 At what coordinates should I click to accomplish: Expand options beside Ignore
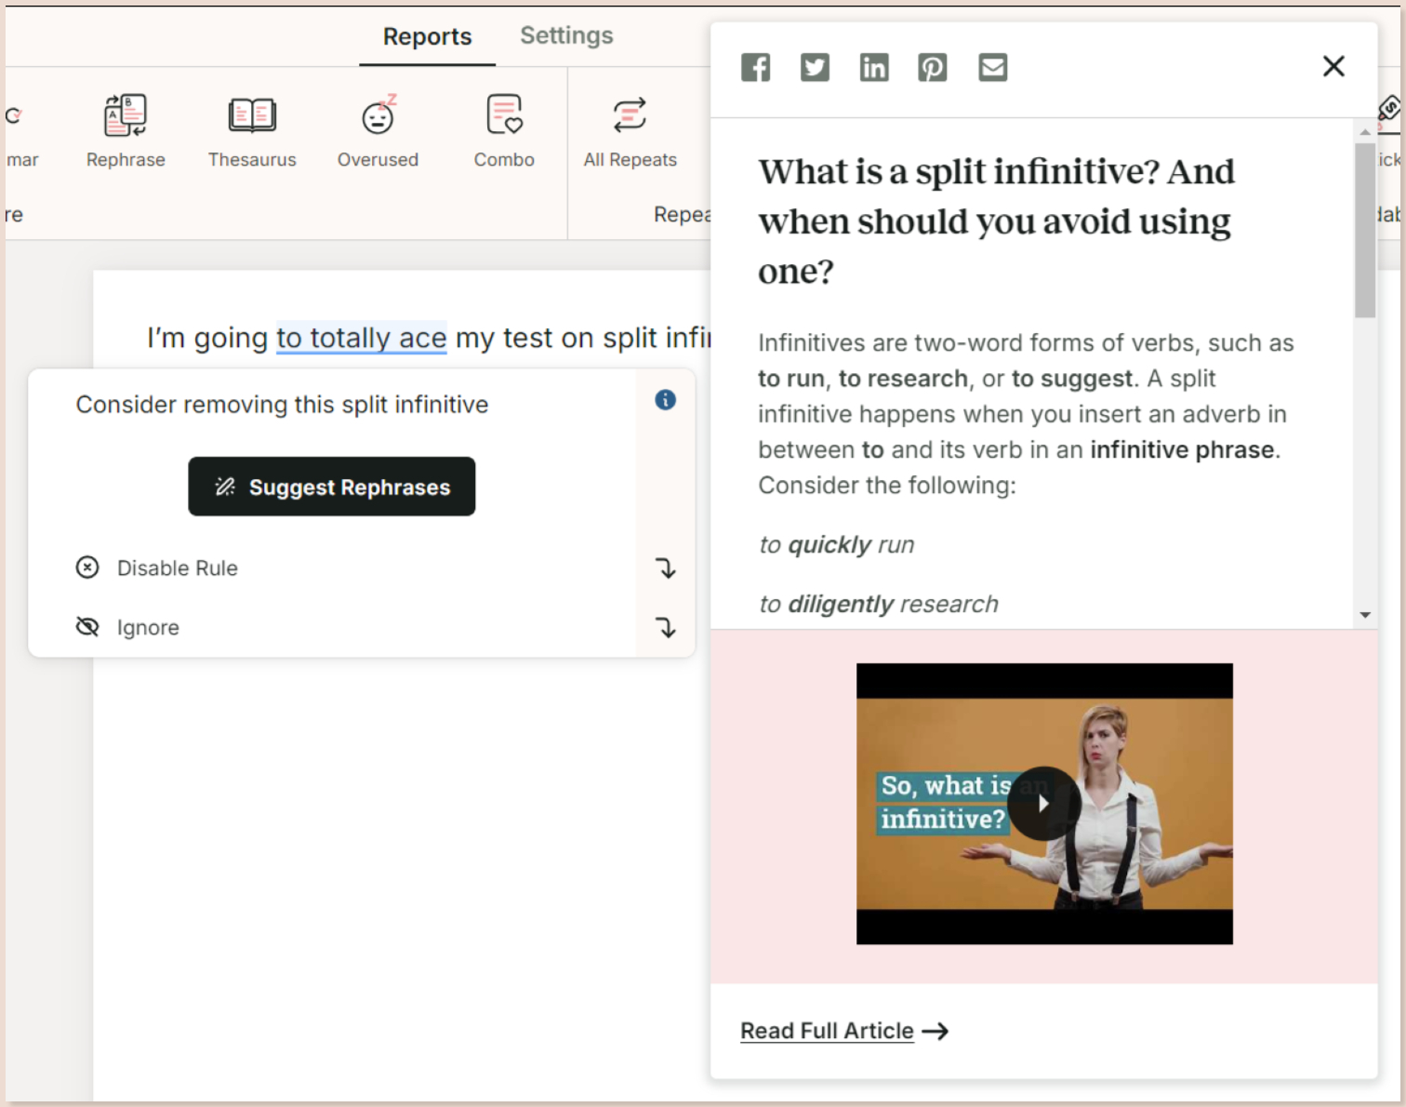(x=664, y=627)
